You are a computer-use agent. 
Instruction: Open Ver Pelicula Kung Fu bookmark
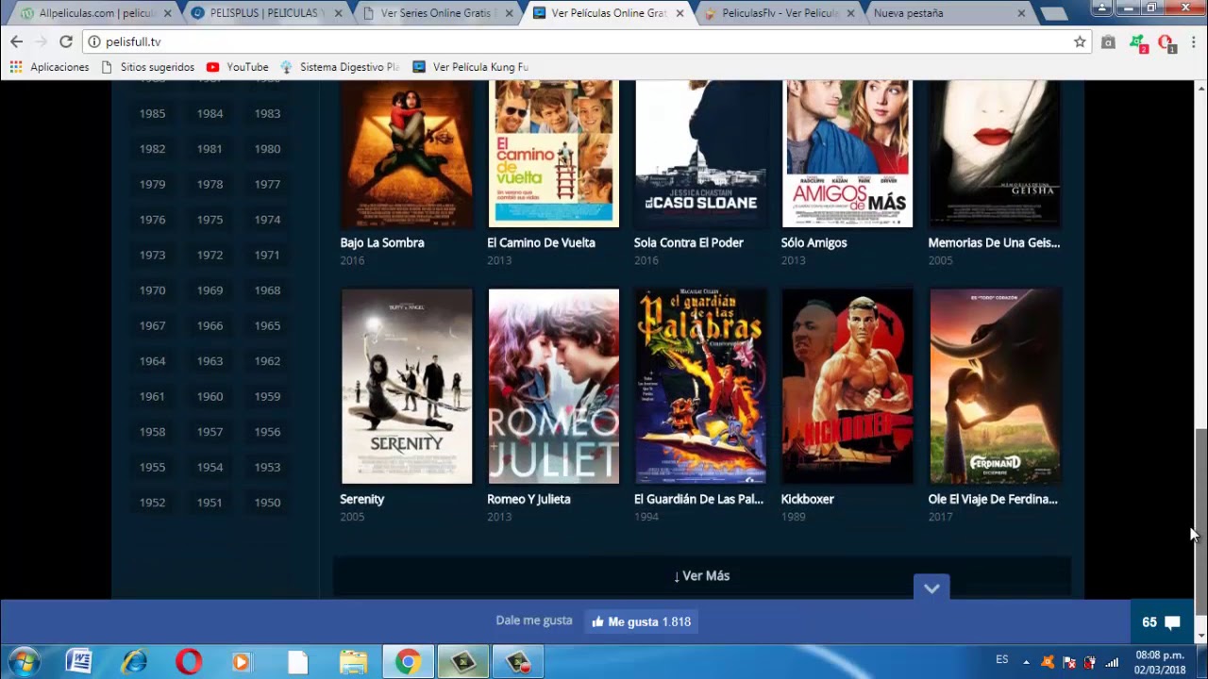[x=470, y=67]
